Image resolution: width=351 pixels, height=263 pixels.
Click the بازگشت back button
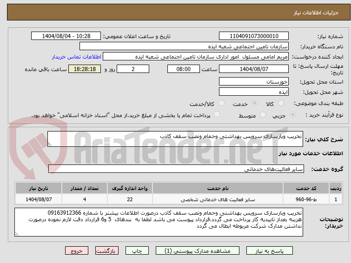[x=107, y=251]
